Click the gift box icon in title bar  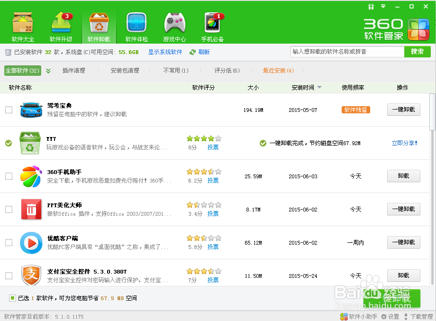(371, 6)
